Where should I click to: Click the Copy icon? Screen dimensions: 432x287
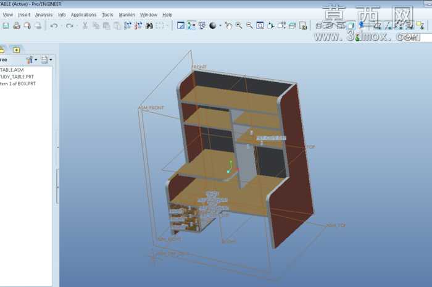pos(96,26)
